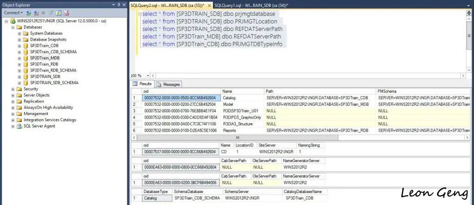Image resolution: width=474 pixels, height=205 pixels.
Task: Click the Disconnect server icon
Action: [x=36, y=12]
